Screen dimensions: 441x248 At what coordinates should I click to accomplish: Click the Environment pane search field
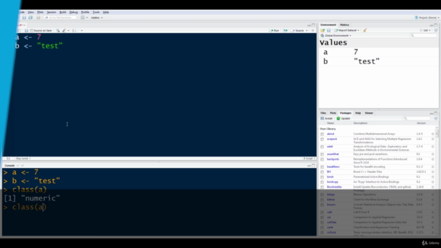424,35
